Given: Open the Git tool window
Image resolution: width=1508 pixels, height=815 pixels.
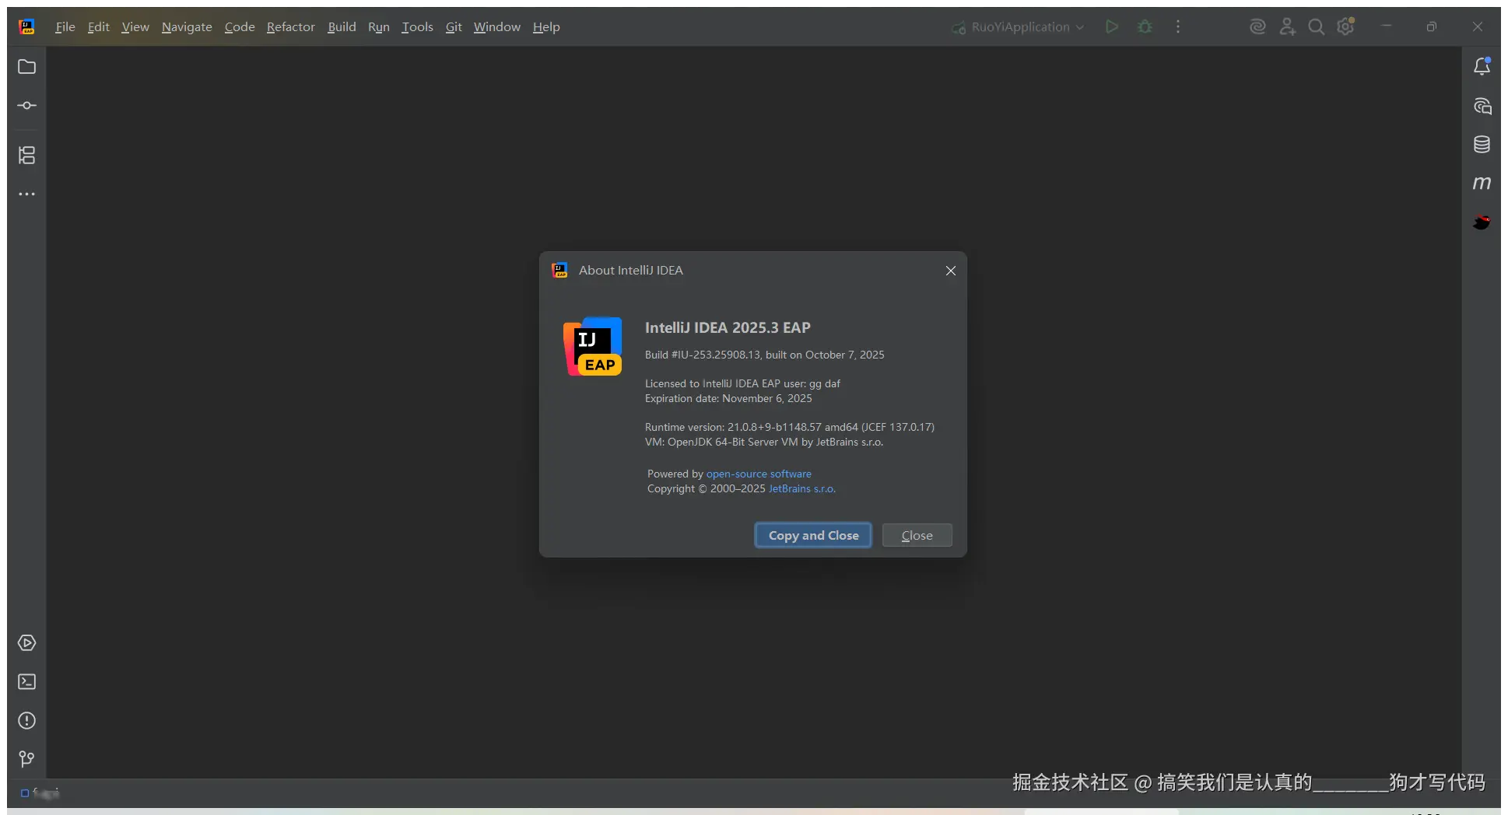Looking at the screenshot, I should 26,759.
